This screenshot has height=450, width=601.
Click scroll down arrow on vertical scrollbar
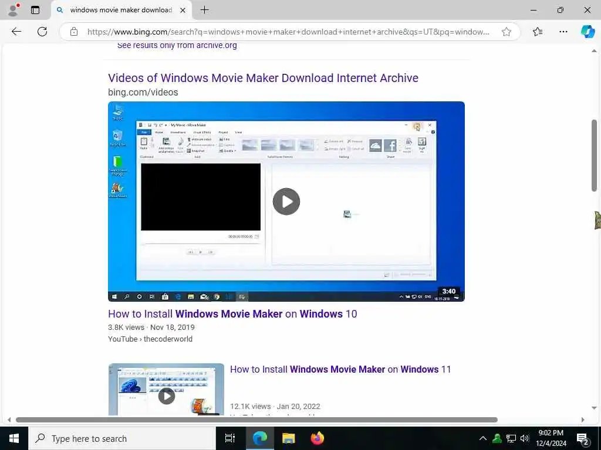(x=594, y=408)
